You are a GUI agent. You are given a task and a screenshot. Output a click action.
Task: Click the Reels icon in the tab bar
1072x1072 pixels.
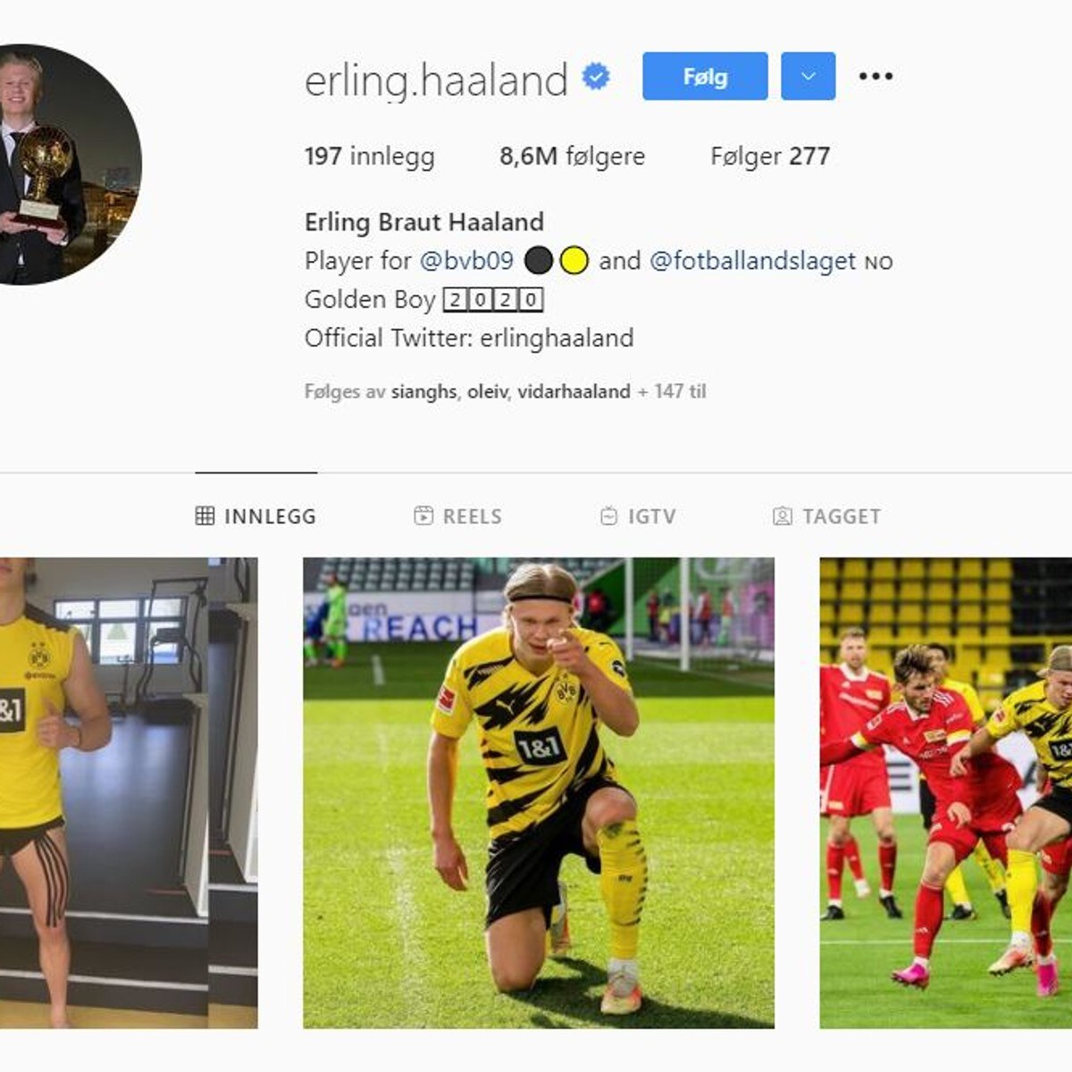coord(423,515)
